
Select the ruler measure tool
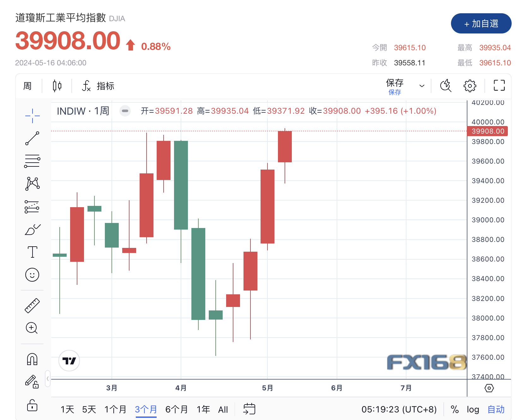(x=32, y=305)
